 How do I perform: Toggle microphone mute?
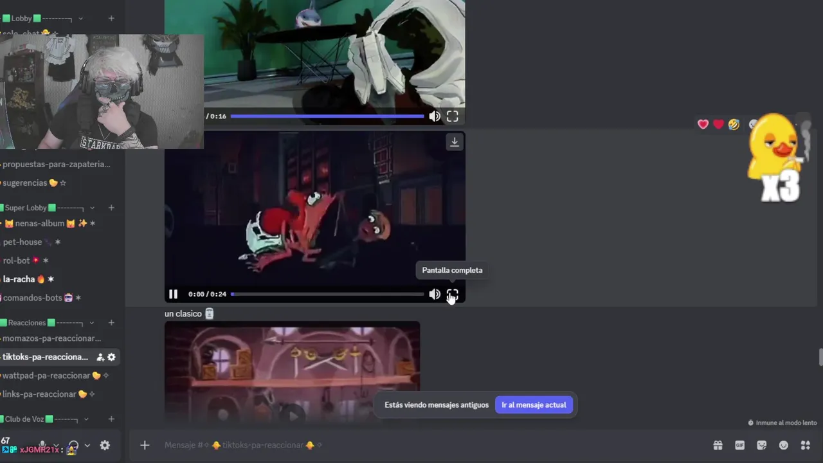coord(42,445)
